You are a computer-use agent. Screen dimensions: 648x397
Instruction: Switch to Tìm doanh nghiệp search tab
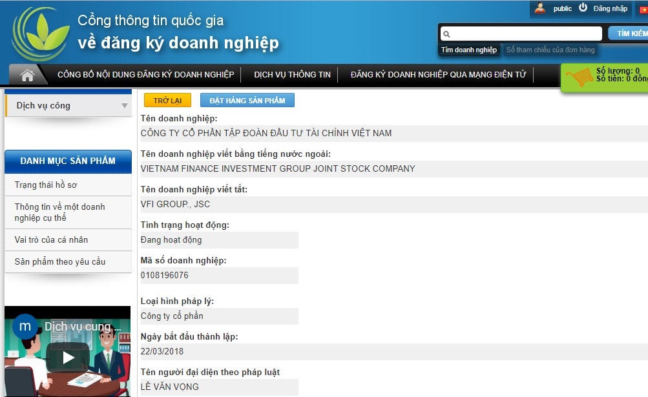[x=469, y=50]
